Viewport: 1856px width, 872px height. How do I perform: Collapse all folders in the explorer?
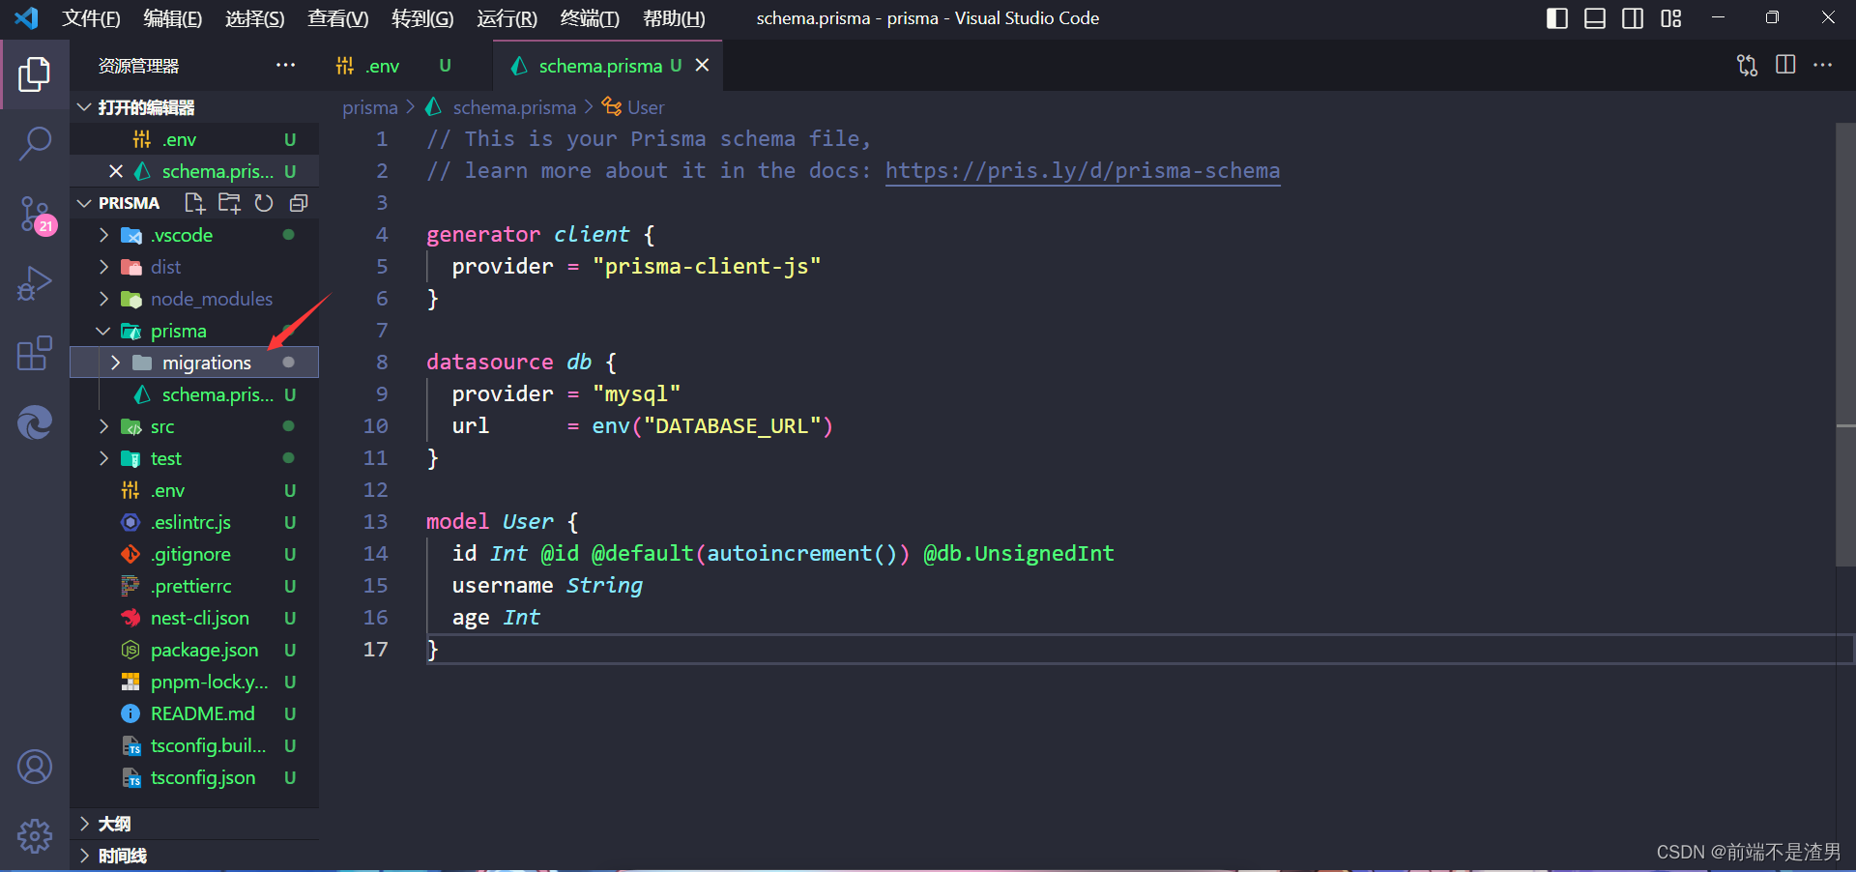299,203
